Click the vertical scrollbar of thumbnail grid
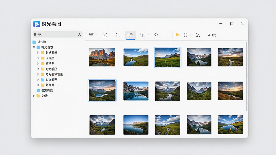Image resolution: width=276 pixels, height=155 pixels. [247, 77]
